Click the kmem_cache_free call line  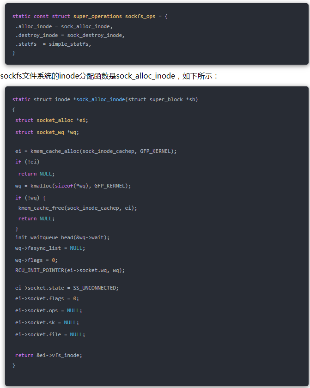pyautogui.click(x=78, y=208)
